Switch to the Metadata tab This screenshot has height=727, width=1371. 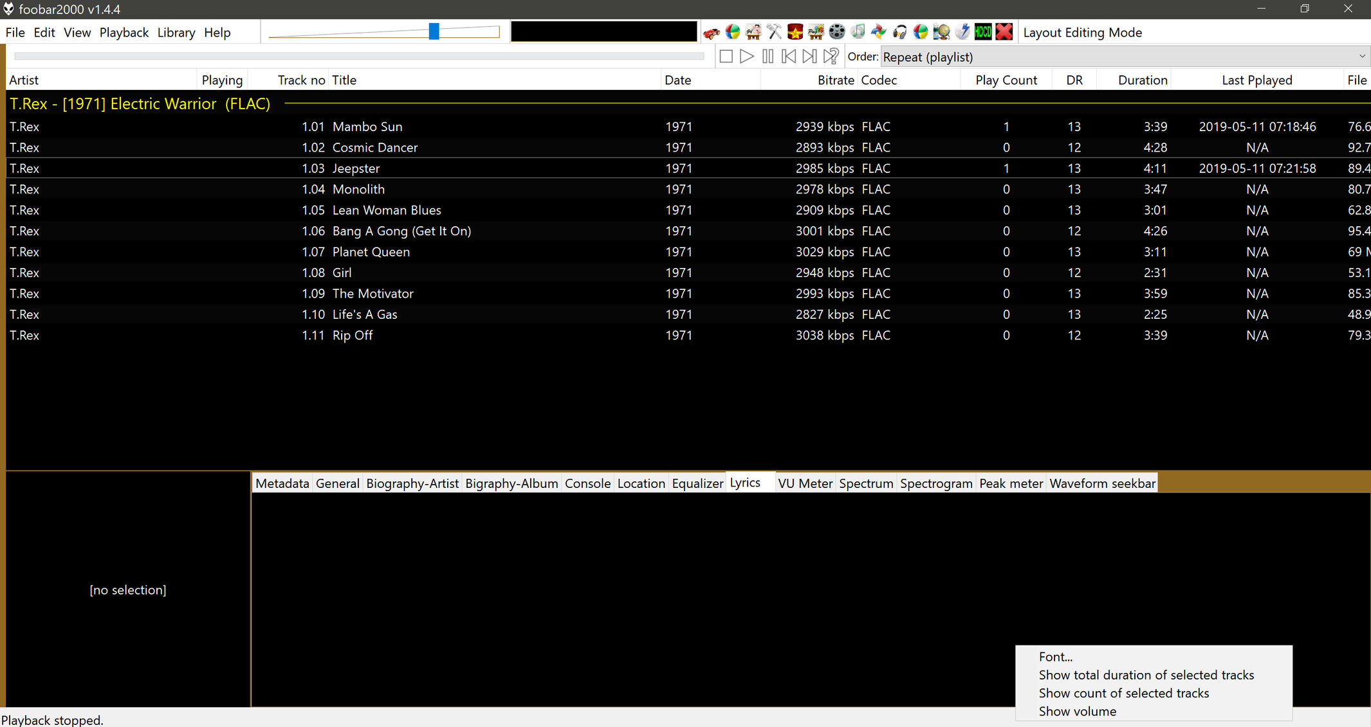click(x=282, y=483)
